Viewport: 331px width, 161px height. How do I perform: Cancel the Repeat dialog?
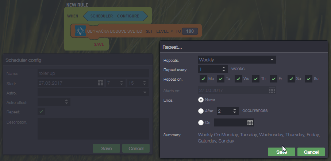click(311, 152)
